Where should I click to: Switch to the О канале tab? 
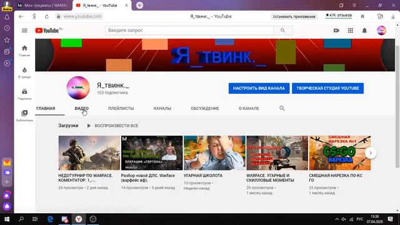[249, 108]
